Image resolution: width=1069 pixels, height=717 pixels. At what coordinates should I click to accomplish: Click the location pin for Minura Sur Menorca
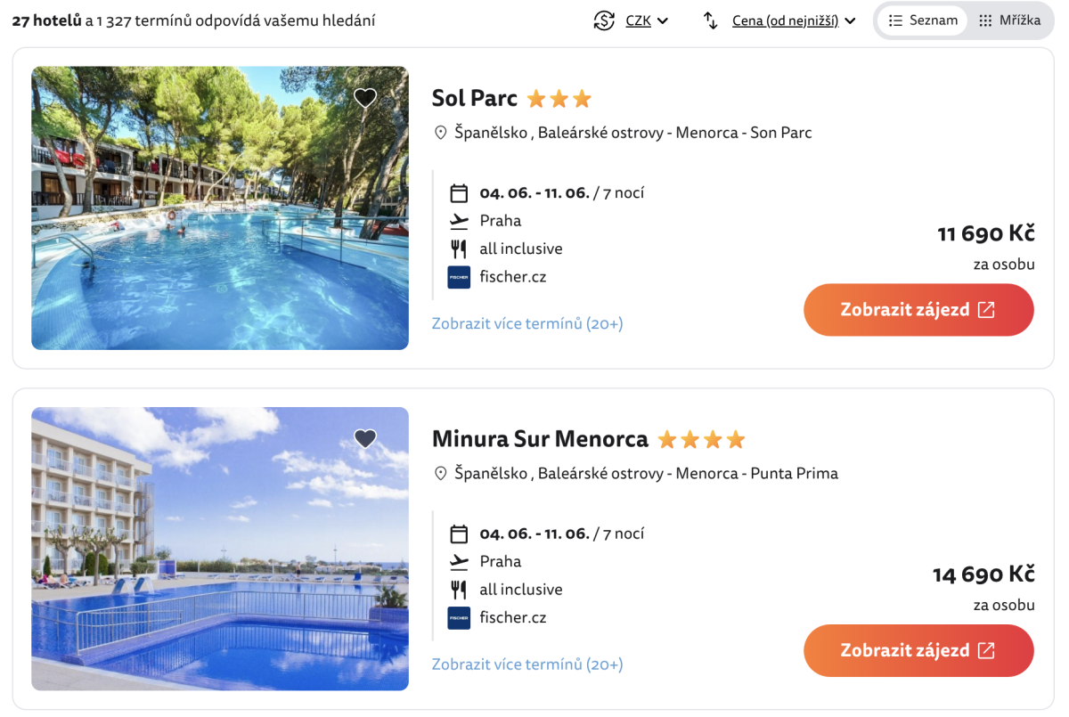440,474
